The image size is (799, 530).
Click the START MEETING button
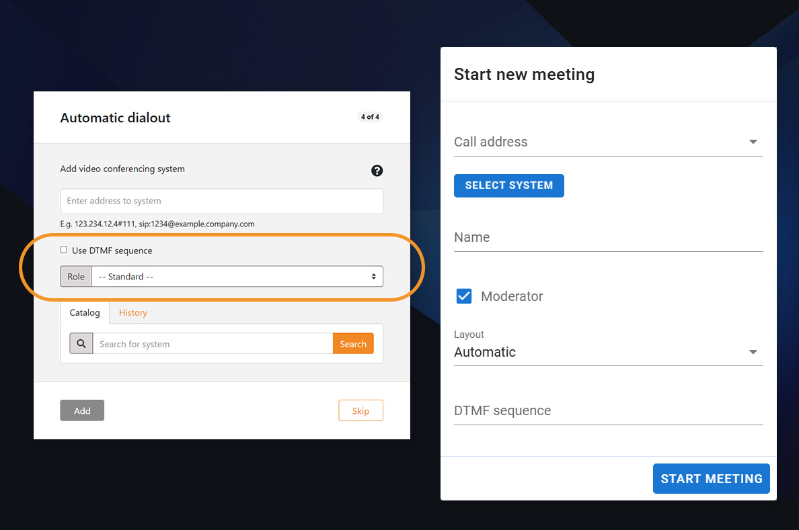click(711, 479)
